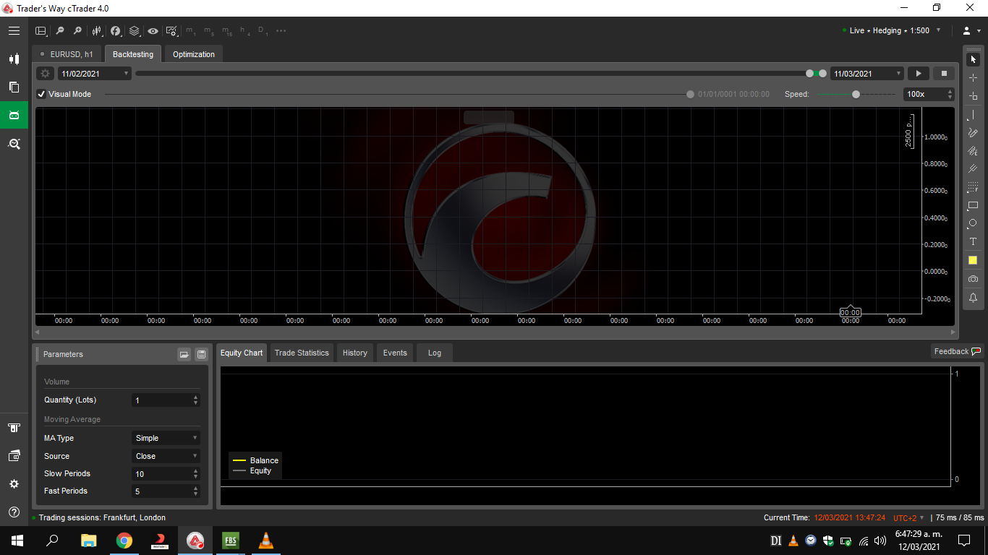Open the Log tab
Viewport: 988px width, 555px height.
click(x=435, y=353)
